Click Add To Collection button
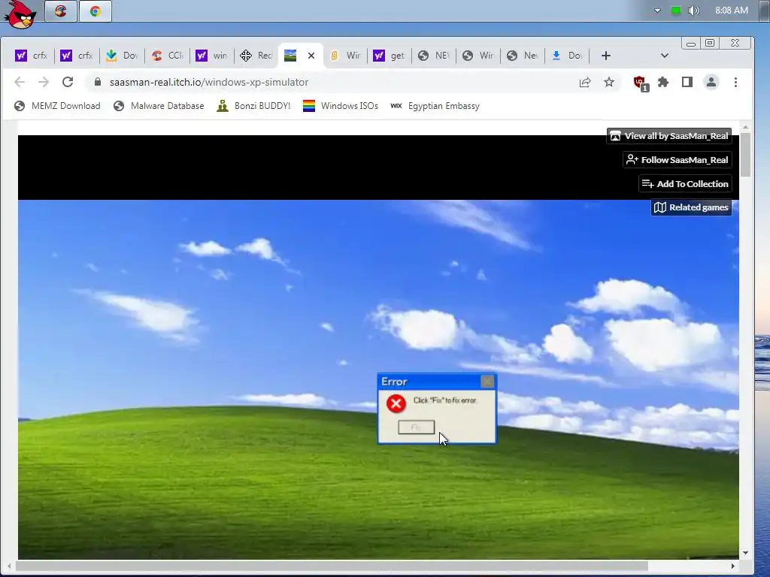770x577 pixels. (685, 183)
